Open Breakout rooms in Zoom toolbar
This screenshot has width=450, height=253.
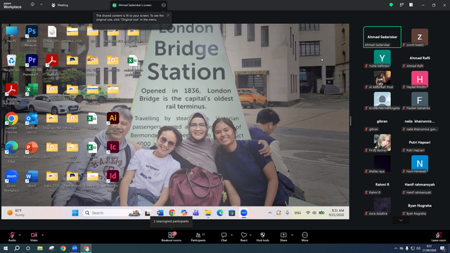coord(172,236)
